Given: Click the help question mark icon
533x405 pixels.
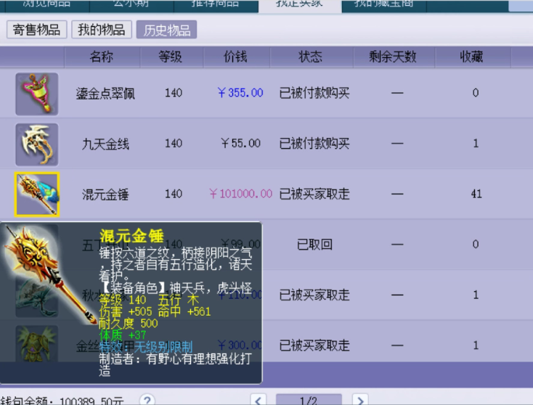Looking at the screenshot, I should [x=147, y=400].
